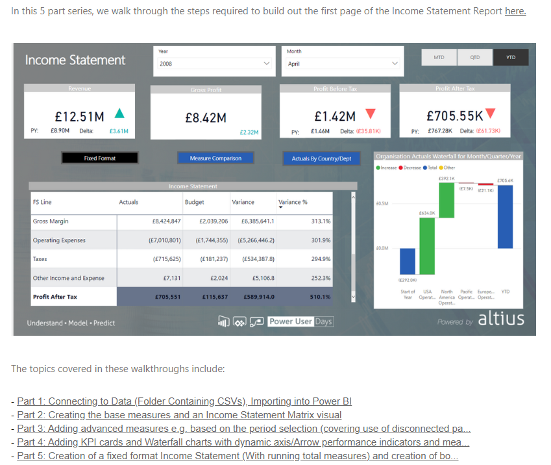Click the green Increase legend swatch on the waterfall chart
This screenshot has height=465, width=551.
[378, 168]
